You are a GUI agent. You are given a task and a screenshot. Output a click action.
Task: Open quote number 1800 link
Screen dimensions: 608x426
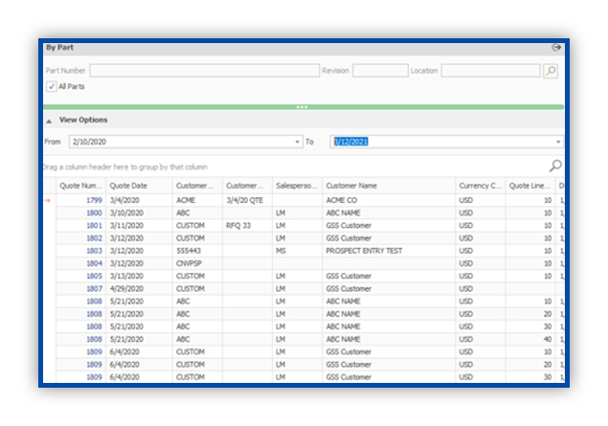tap(94, 213)
